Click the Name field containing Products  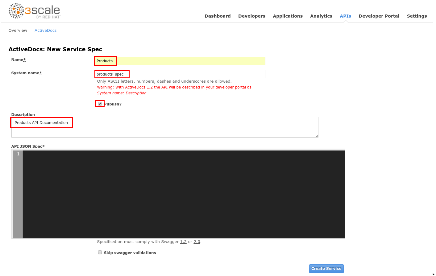[180, 61]
